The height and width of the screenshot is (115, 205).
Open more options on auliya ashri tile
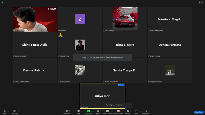[123, 85]
